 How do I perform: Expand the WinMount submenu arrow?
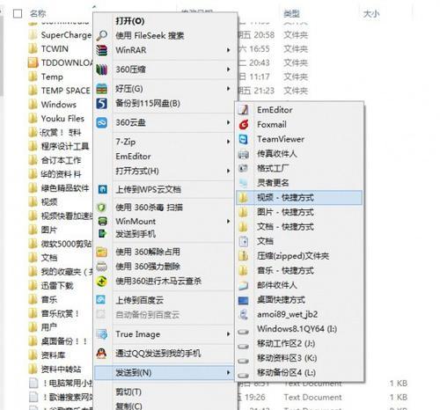click(x=229, y=221)
